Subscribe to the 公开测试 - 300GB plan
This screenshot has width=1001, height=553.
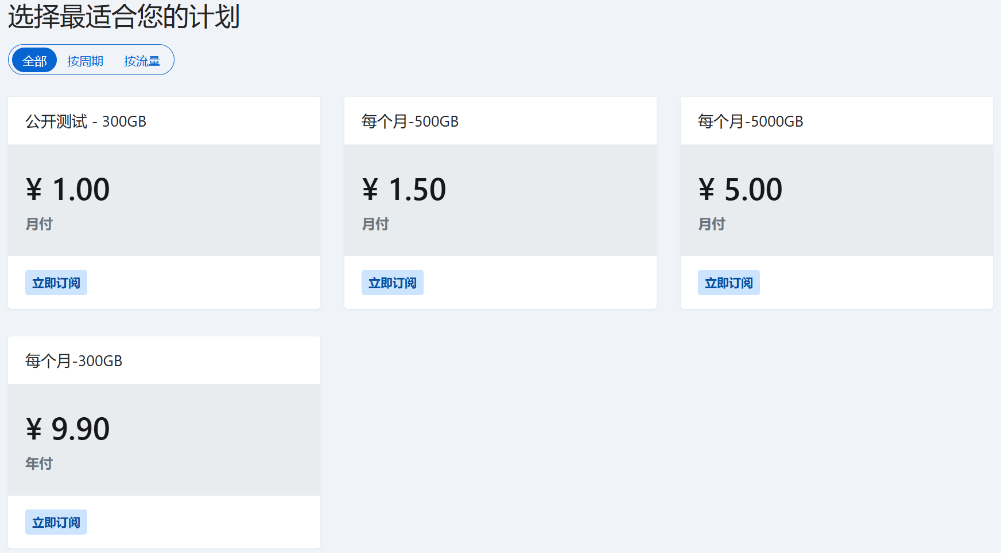[56, 283]
